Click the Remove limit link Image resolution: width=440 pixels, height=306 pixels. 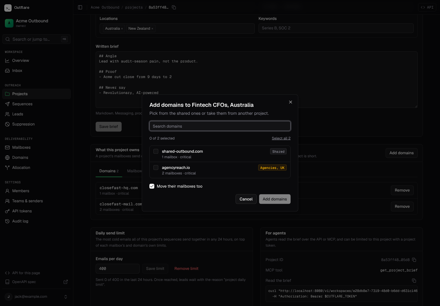coord(186,269)
